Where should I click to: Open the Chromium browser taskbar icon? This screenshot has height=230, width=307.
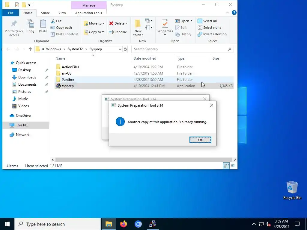coord(138,224)
